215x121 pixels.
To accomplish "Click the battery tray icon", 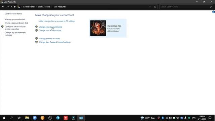I will (170, 118).
